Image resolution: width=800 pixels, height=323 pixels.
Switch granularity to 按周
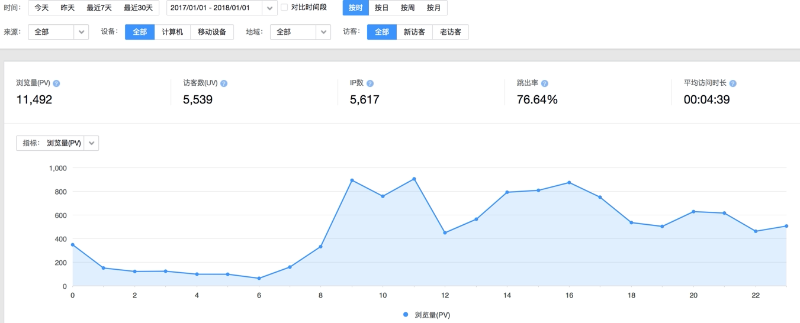(x=407, y=8)
